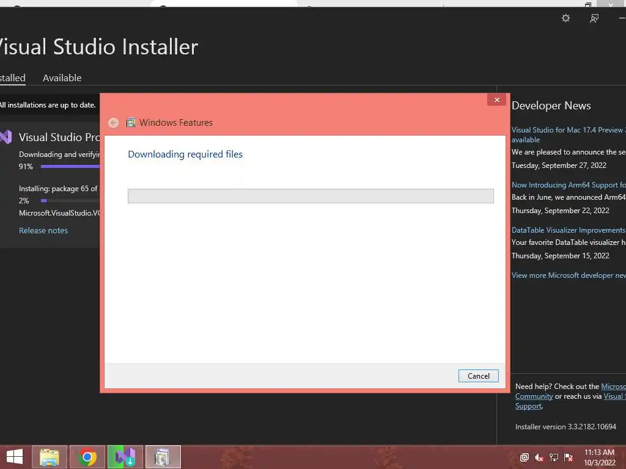Switch to the Available tab
This screenshot has width=626, height=469.
[x=62, y=78]
